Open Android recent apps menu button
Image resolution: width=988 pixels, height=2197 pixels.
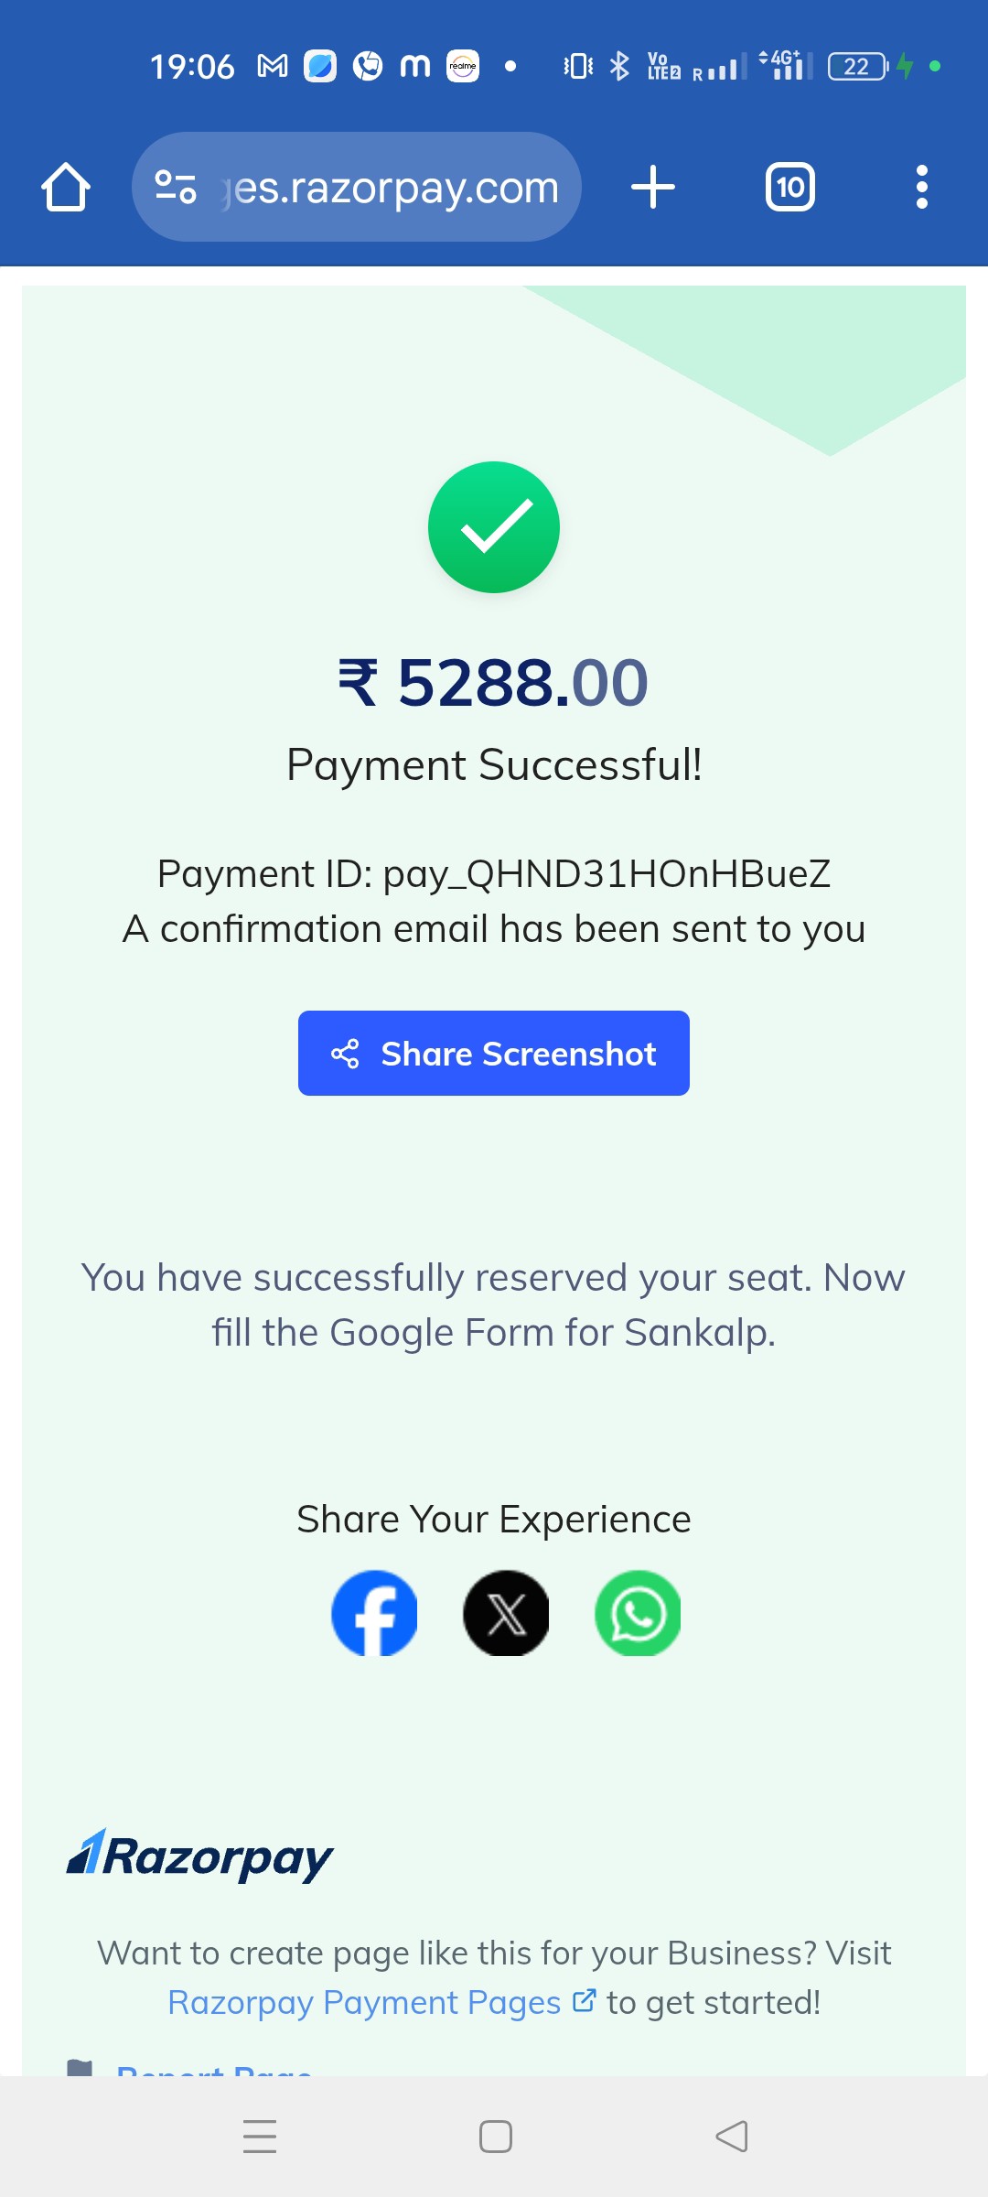tap(260, 2137)
